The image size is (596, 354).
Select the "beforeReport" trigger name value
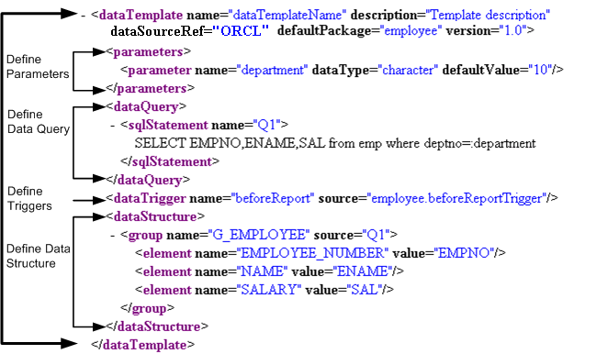[273, 198]
